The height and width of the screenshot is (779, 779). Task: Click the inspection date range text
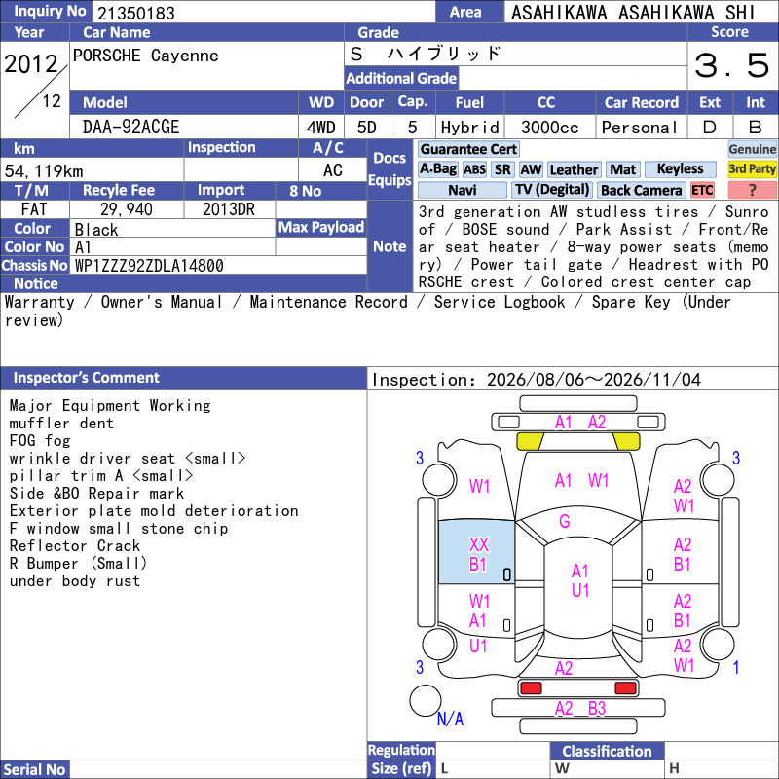pos(537,380)
